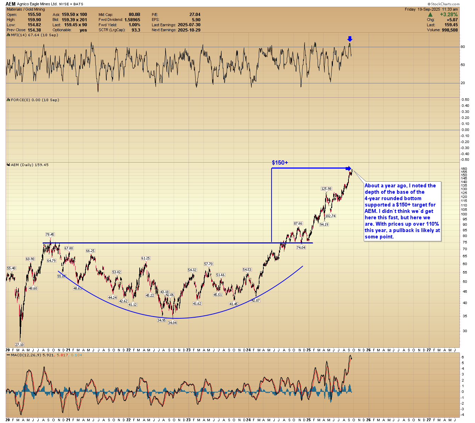This screenshot has height=423, width=475.
Task: Click the P/E ratio value 27.04
Action: 195,15
